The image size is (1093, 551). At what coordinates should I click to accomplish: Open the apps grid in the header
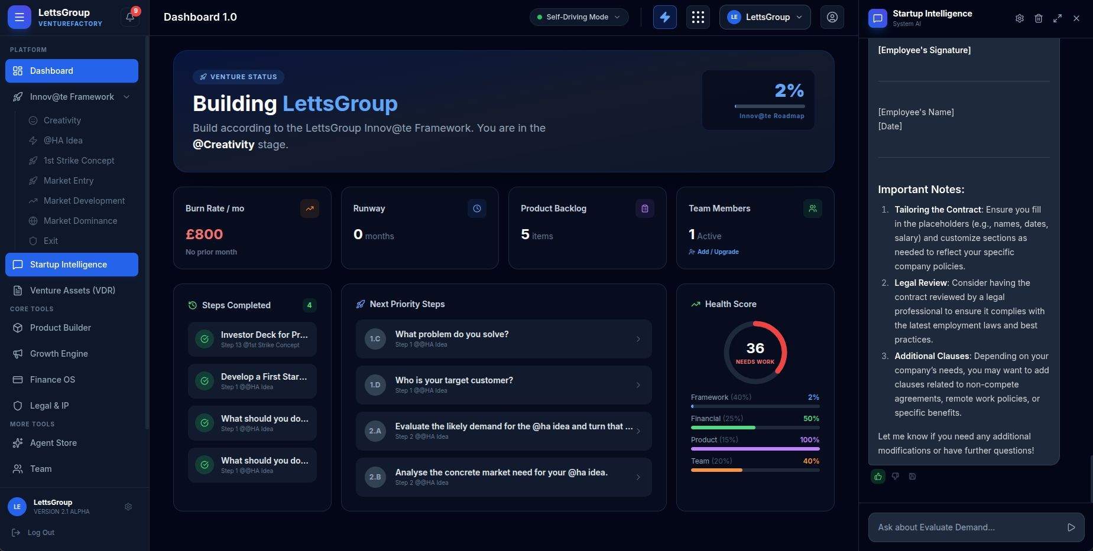[698, 17]
